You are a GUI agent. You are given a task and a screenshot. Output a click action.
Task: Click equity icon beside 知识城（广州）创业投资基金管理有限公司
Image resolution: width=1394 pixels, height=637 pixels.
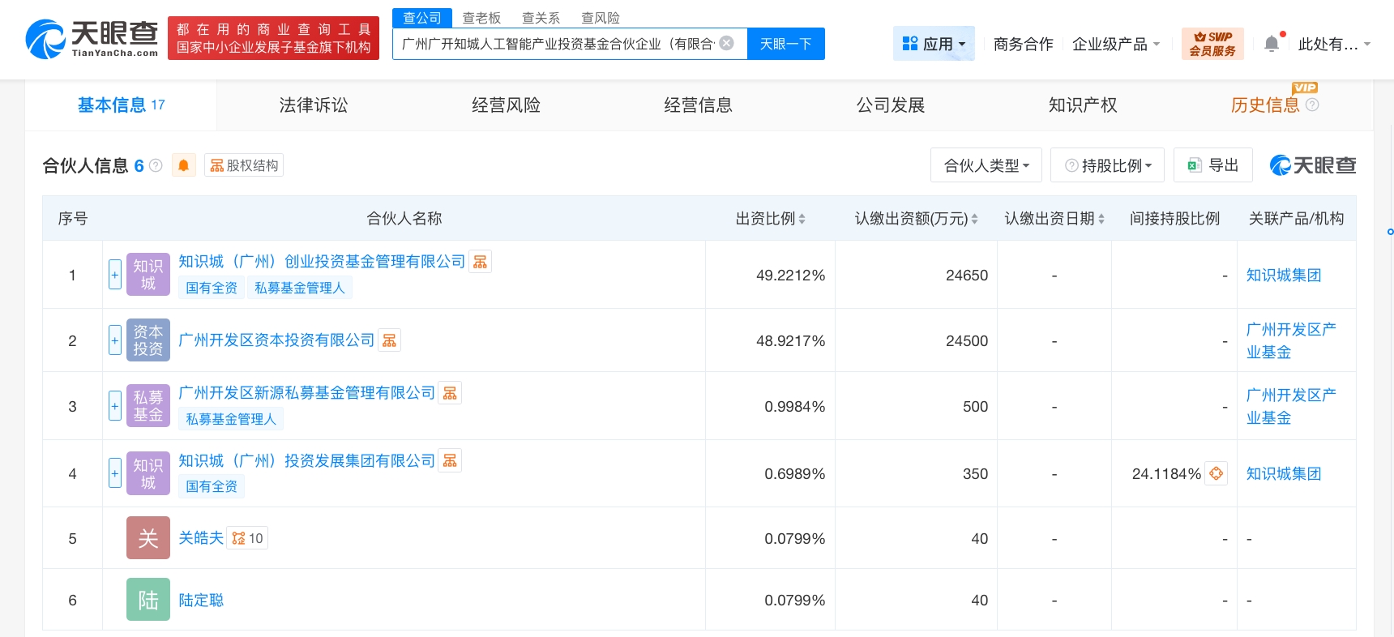coord(481,262)
